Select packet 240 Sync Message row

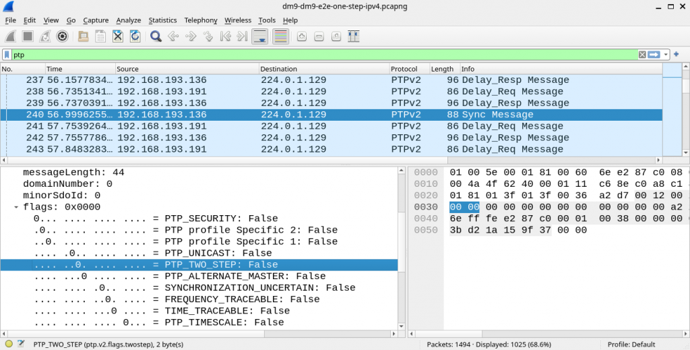click(x=332, y=115)
